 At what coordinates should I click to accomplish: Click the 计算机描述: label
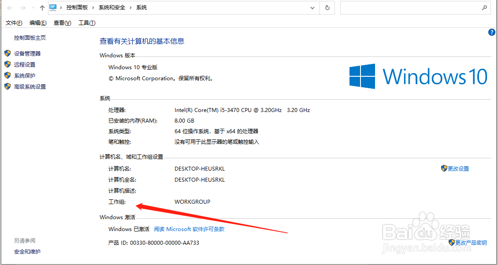pyautogui.click(x=122, y=190)
